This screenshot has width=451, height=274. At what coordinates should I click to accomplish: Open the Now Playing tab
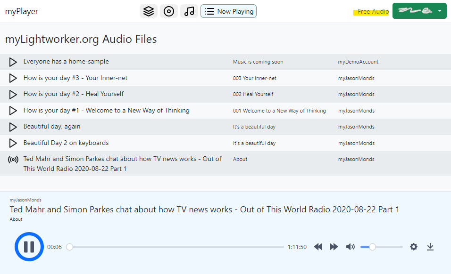(228, 11)
